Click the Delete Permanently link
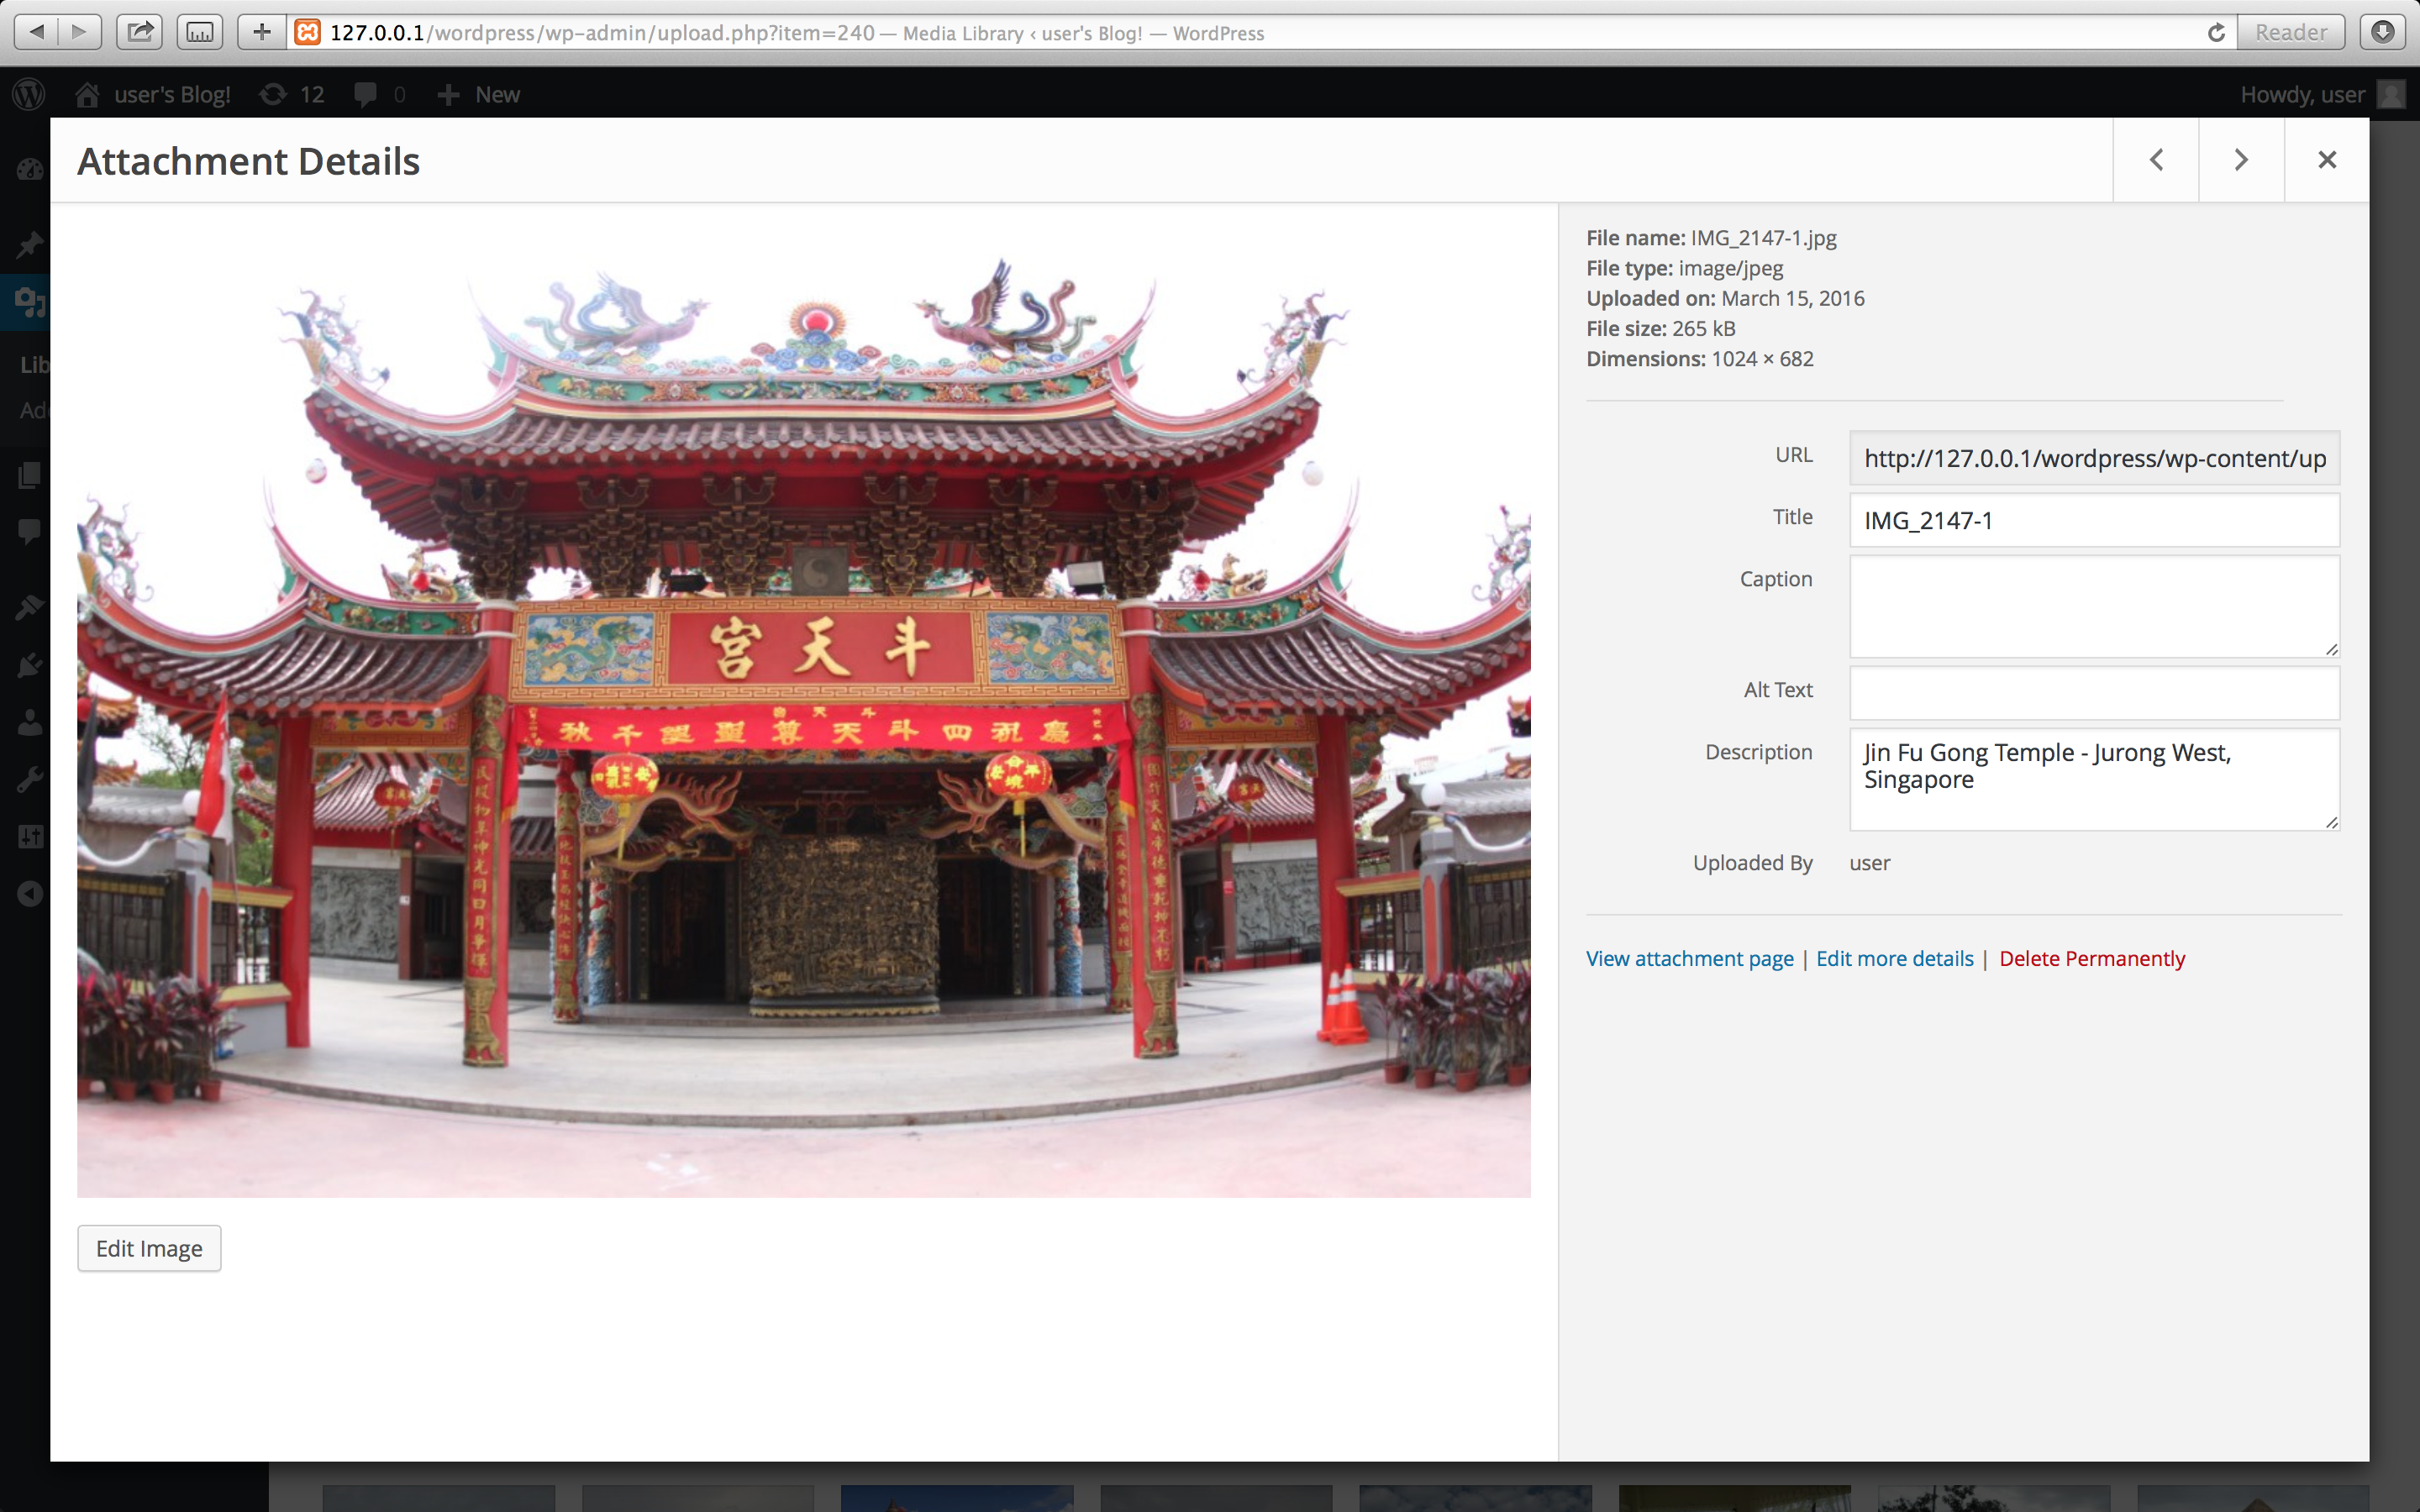 (x=2092, y=958)
